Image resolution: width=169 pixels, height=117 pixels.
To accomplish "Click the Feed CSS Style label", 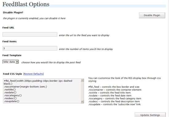I will (12, 74).
